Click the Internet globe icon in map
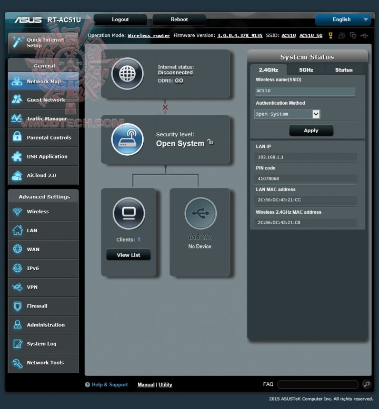 pos(127,74)
